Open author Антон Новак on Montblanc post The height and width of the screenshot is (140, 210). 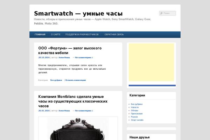click(64, 111)
